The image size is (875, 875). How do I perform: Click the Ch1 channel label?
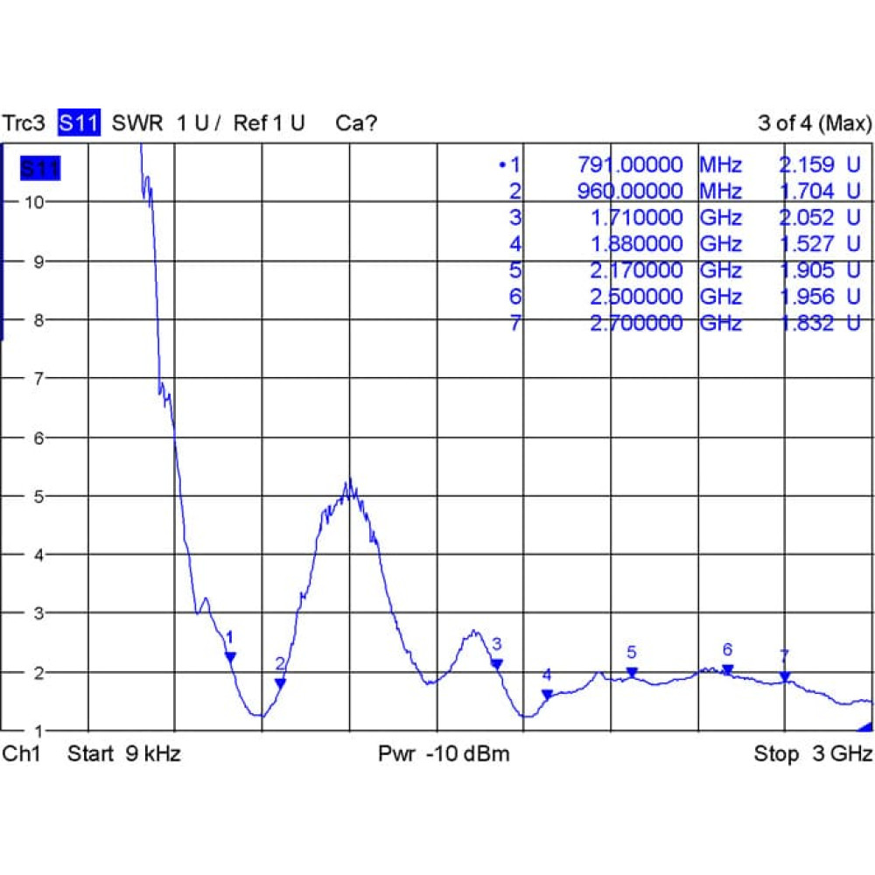click(x=22, y=754)
